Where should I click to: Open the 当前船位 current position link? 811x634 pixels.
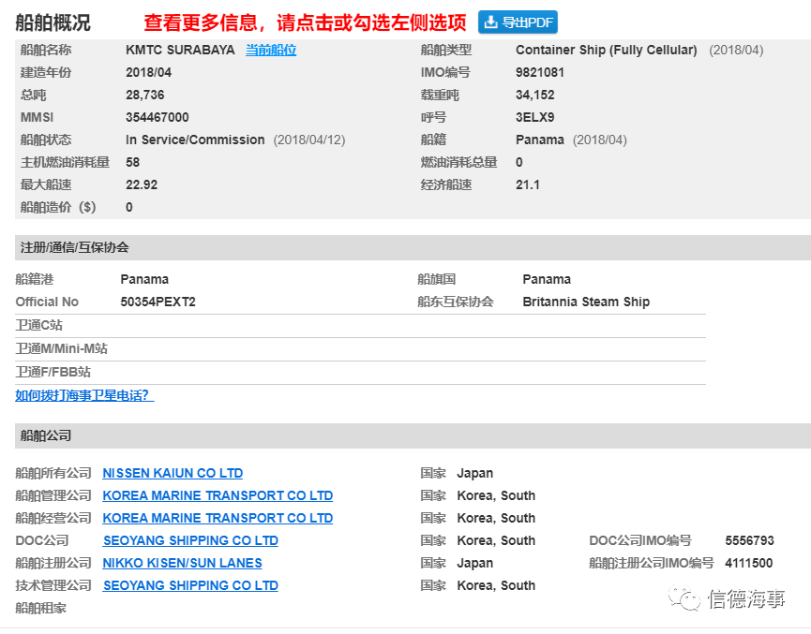271,51
